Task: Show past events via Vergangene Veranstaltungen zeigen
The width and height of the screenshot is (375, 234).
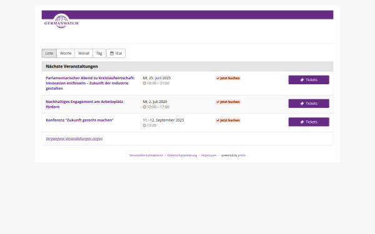Action: coord(74,139)
